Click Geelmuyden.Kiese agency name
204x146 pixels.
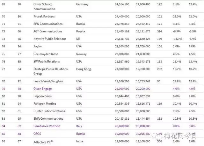(46, 54)
